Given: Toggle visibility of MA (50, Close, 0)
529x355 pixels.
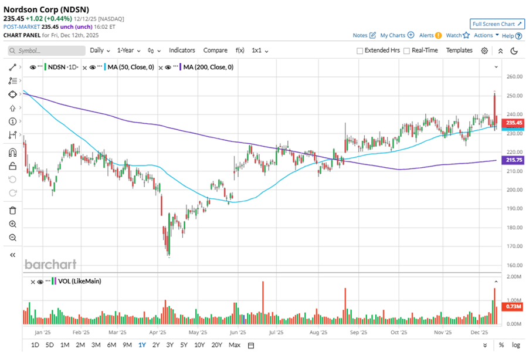Looking at the screenshot, I should click(93, 67).
